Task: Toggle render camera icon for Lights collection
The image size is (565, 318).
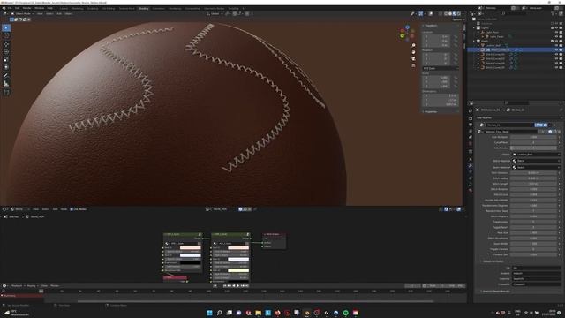Action: coord(561,27)
